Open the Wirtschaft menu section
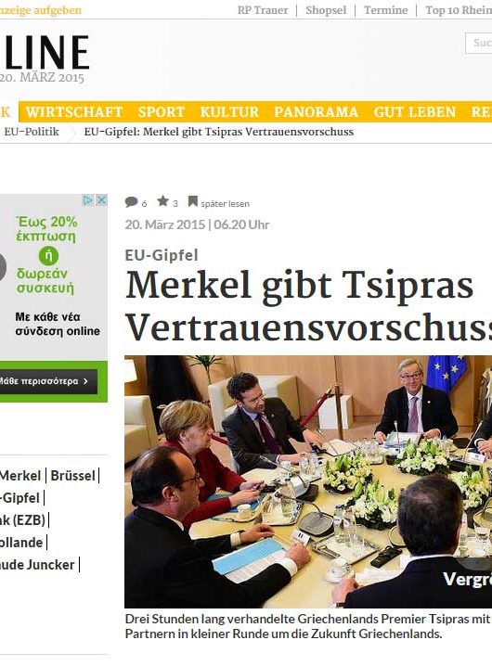This screenshot has width=492, height=666. click(74, 111)
